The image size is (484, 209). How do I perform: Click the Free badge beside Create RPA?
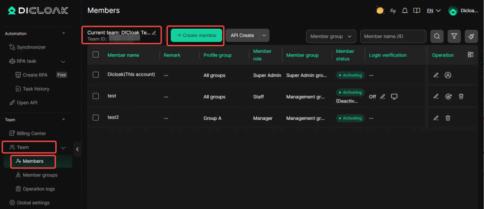[x=62, y=75]
